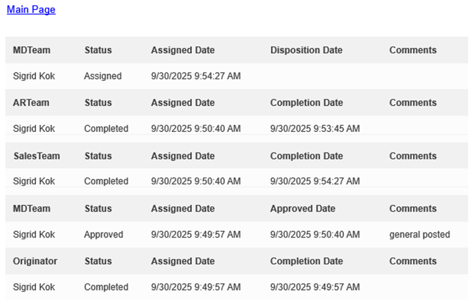Image resolution: width=475 pixels, height=304 pixels.
Task: Click Completed status in the SalesTeam row
Action: click(106, 181)
